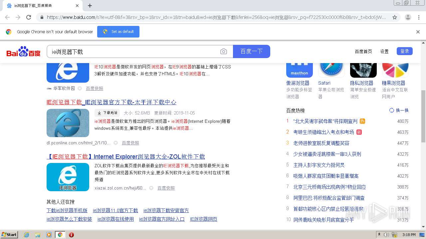
Task: Open 太平洋下载中心 result IE thumbnail
Action: pos(68,123)
